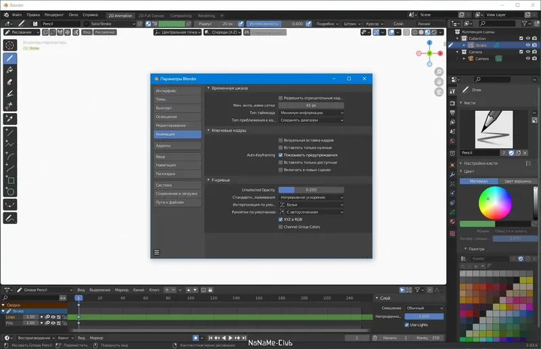The height and width of the screenshot is (349, 541).
Task: Open the Безье interpolation dropdown
Action: (x=311, y=205)
